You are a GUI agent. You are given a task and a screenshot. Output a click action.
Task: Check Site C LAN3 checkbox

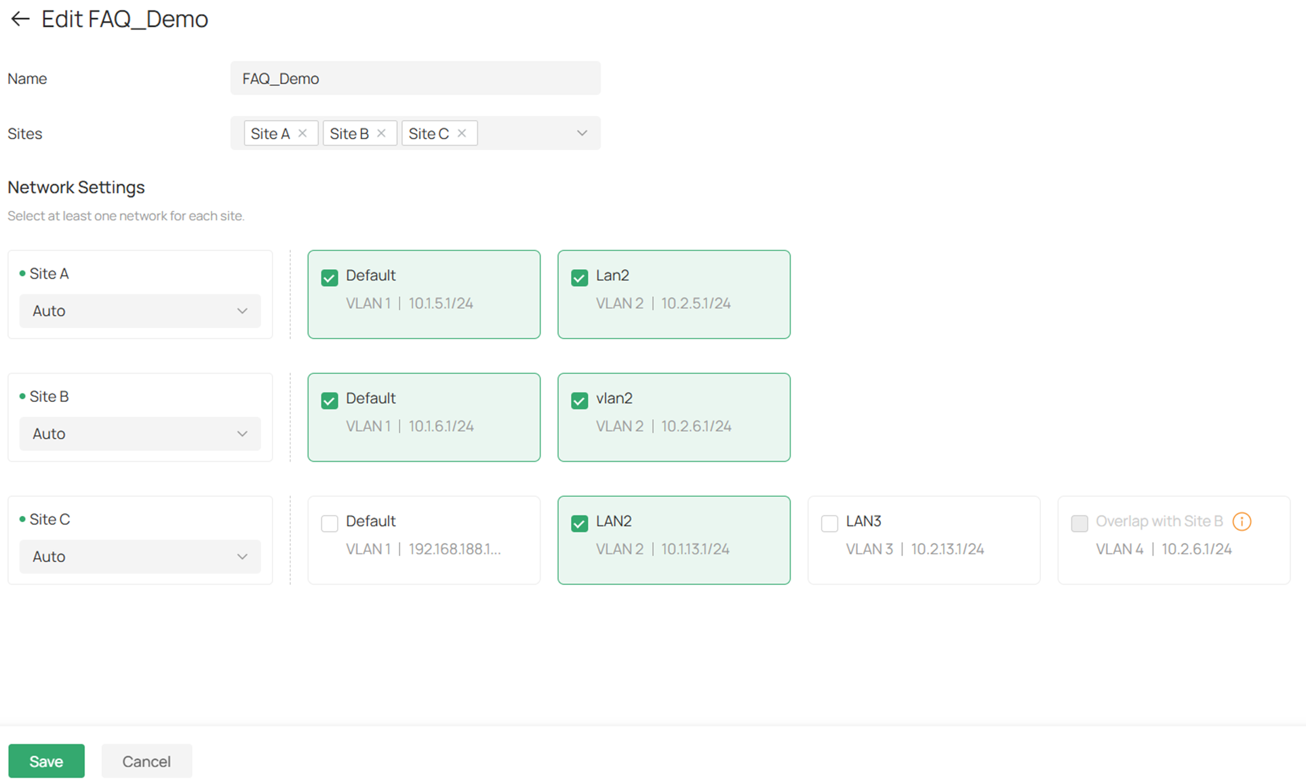click(x=829, y=523)
